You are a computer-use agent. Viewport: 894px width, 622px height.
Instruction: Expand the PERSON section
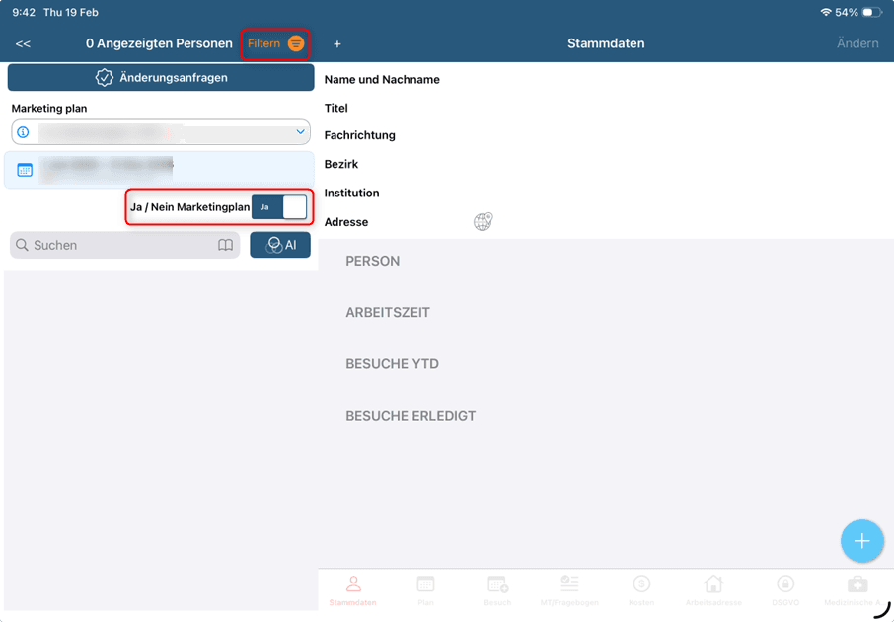(x=373, y=261)
